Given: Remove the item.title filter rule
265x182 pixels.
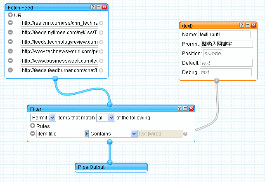Looking at the screenshot, I should [x=33, y=133].
